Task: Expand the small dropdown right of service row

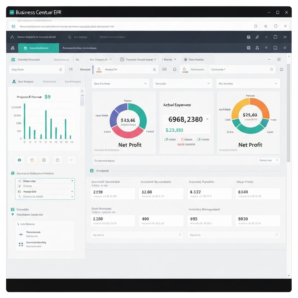Action: (x=268, y=160)
